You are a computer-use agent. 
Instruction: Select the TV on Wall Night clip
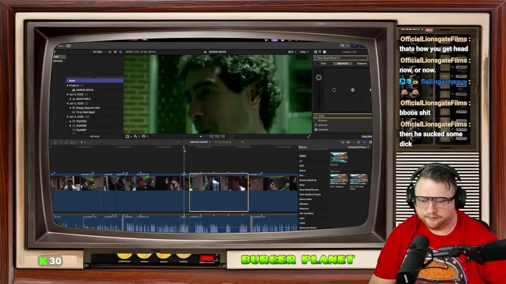85,112
